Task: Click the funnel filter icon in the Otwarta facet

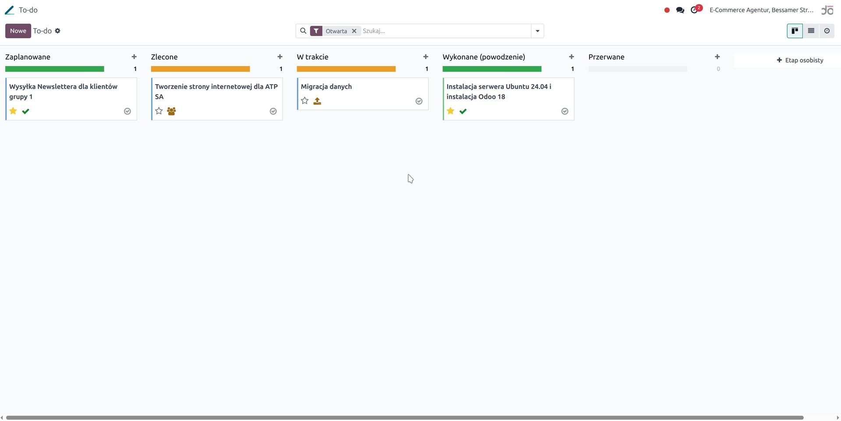Action: [316, 31]
